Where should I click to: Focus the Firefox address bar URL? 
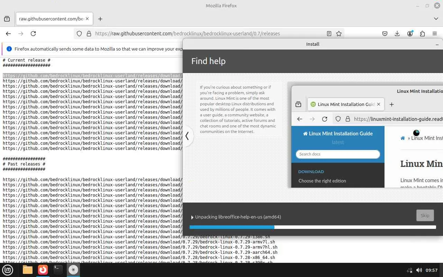[187, 34]
